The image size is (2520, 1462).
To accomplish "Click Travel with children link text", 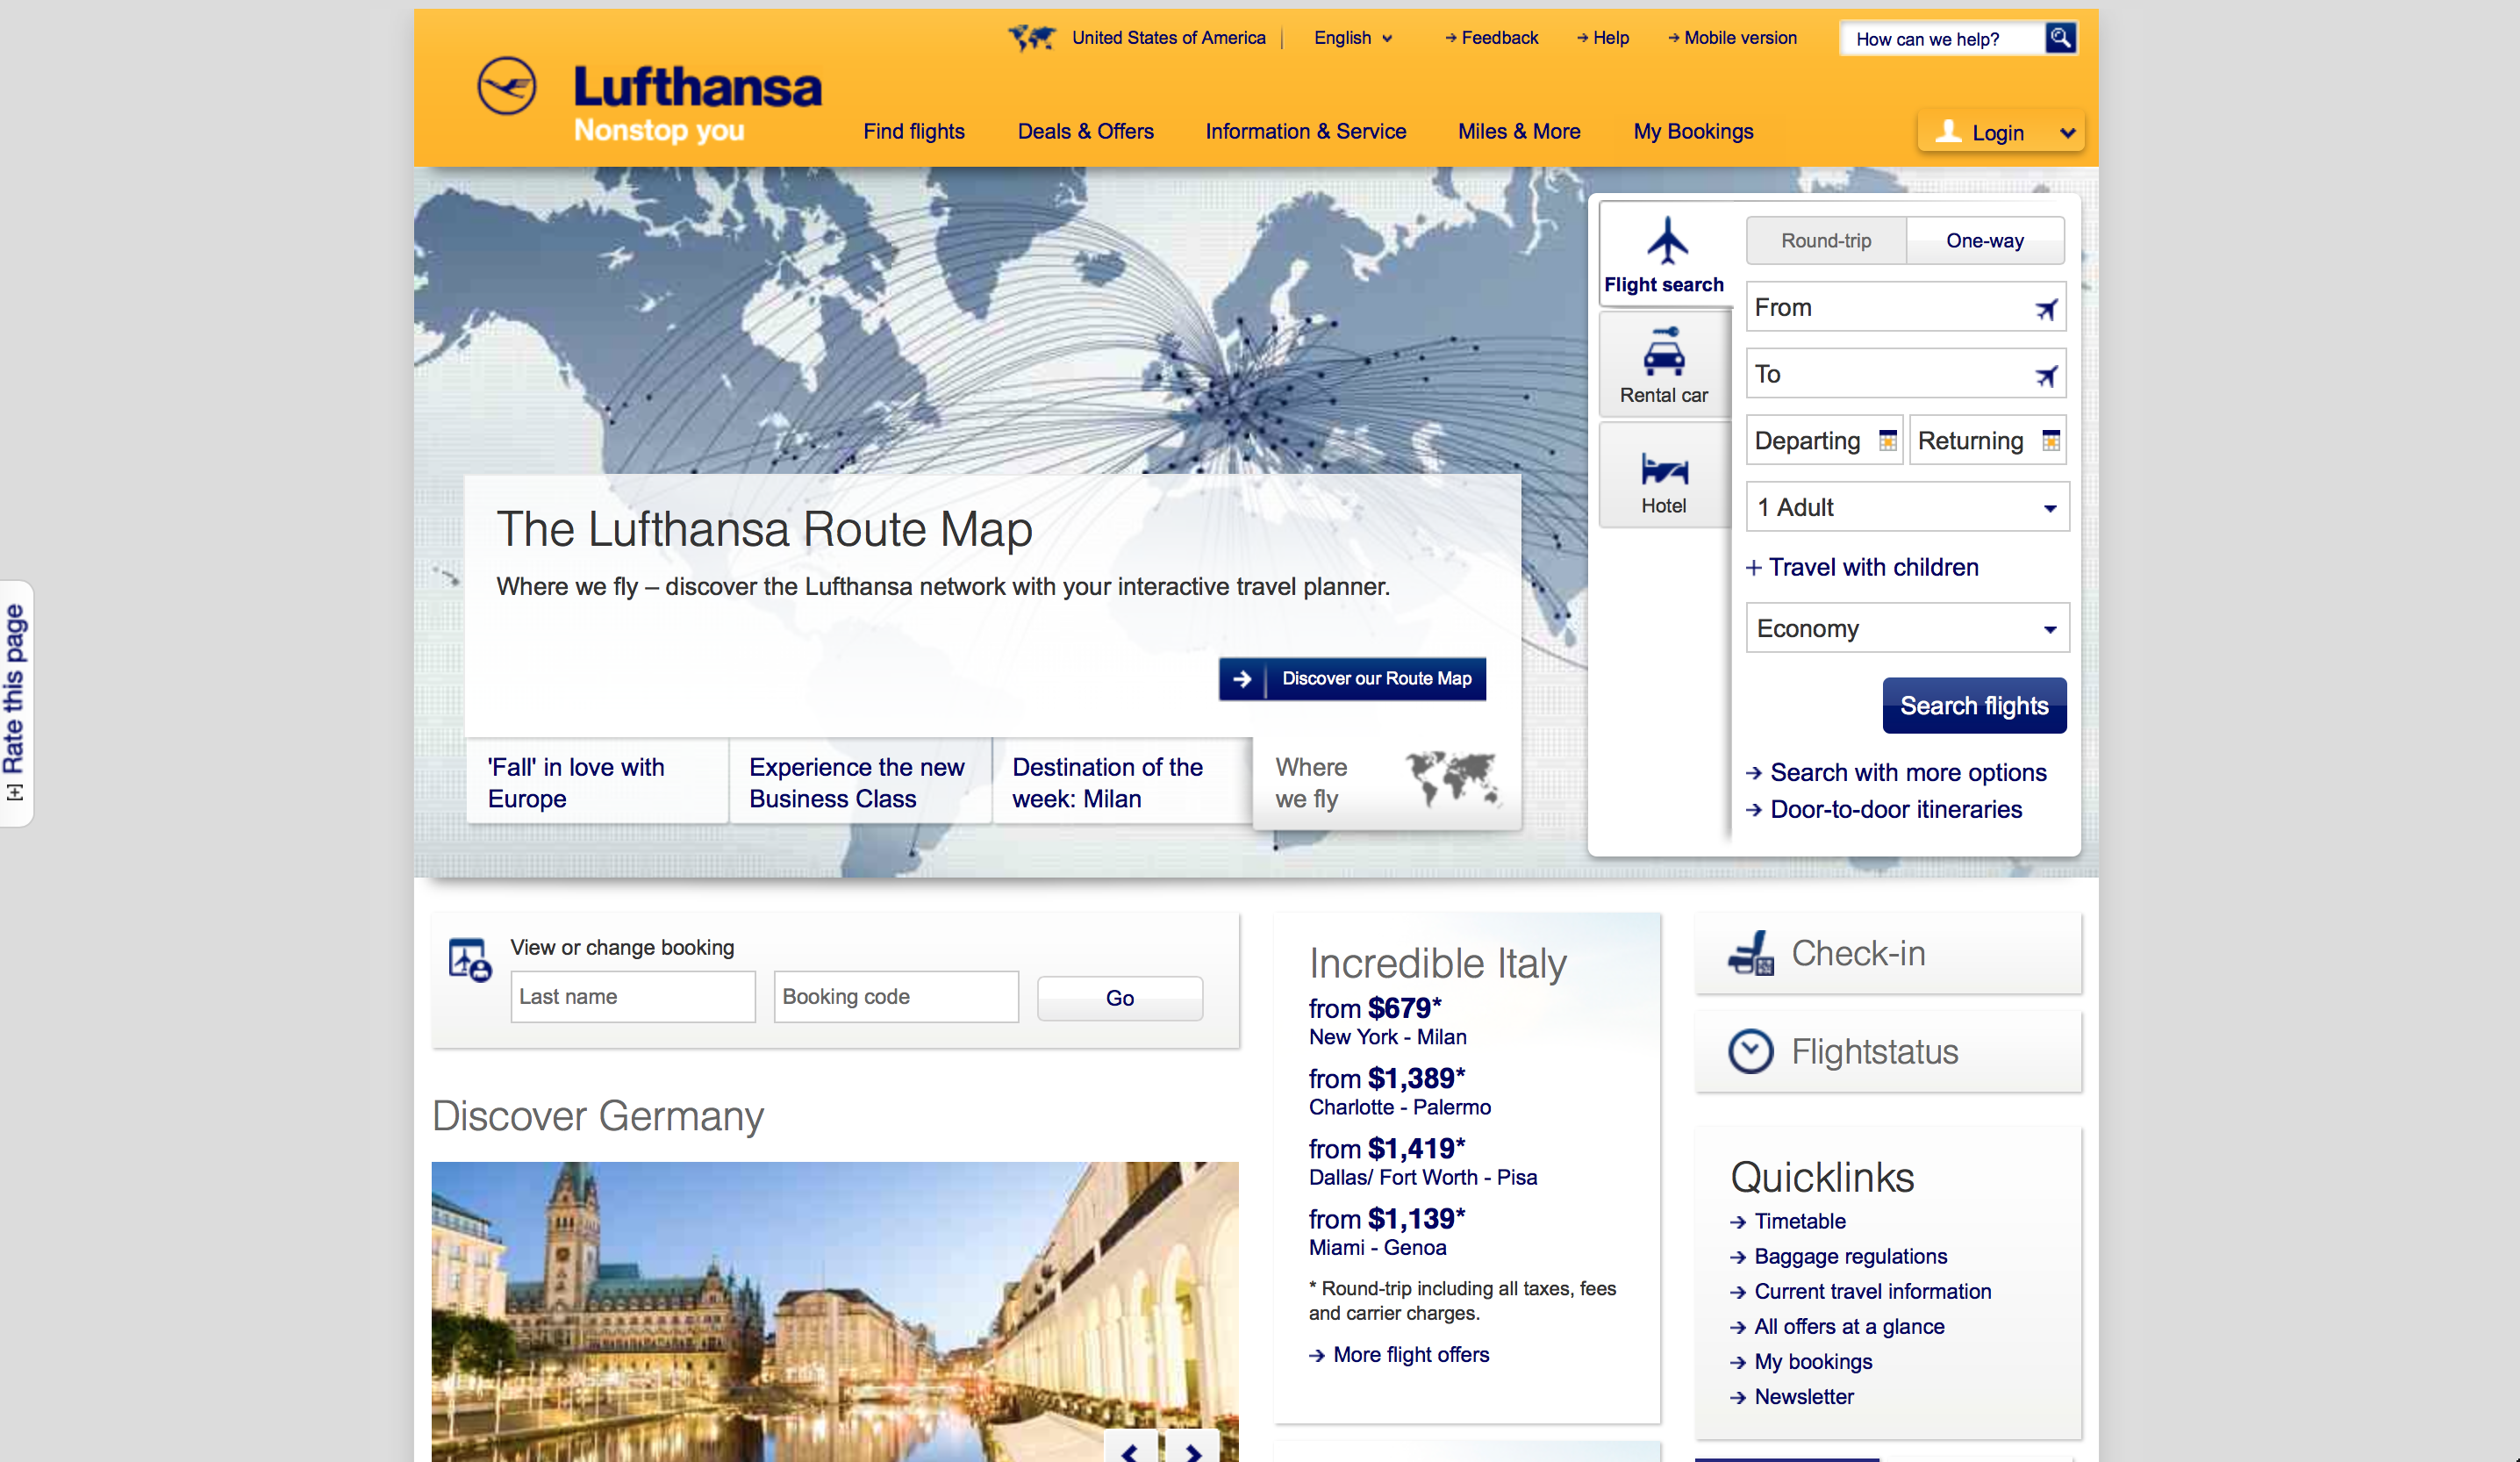I will (1873, 568).
